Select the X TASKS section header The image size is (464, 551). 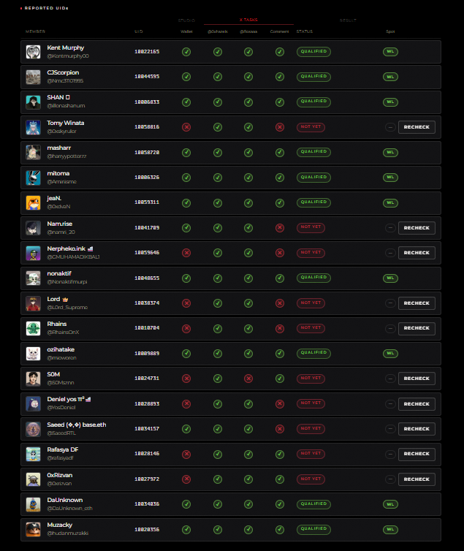point(248,20)
